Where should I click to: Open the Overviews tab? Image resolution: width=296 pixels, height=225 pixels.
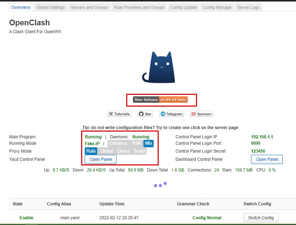click(21, 7)
